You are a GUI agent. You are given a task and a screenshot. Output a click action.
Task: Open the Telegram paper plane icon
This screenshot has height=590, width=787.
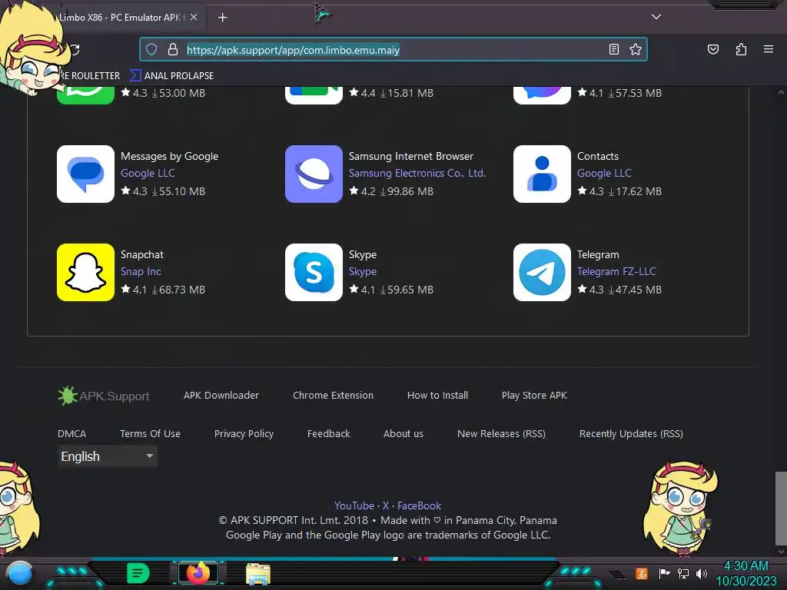pos(542,272)
